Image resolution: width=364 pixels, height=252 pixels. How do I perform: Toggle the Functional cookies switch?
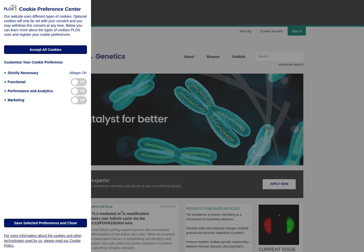tap(79, 82)
